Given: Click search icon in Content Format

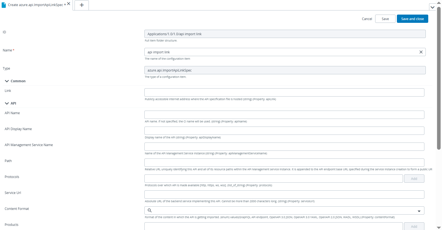Looking at the screenshot, I should pyautogui.click(x=150, y=210).
